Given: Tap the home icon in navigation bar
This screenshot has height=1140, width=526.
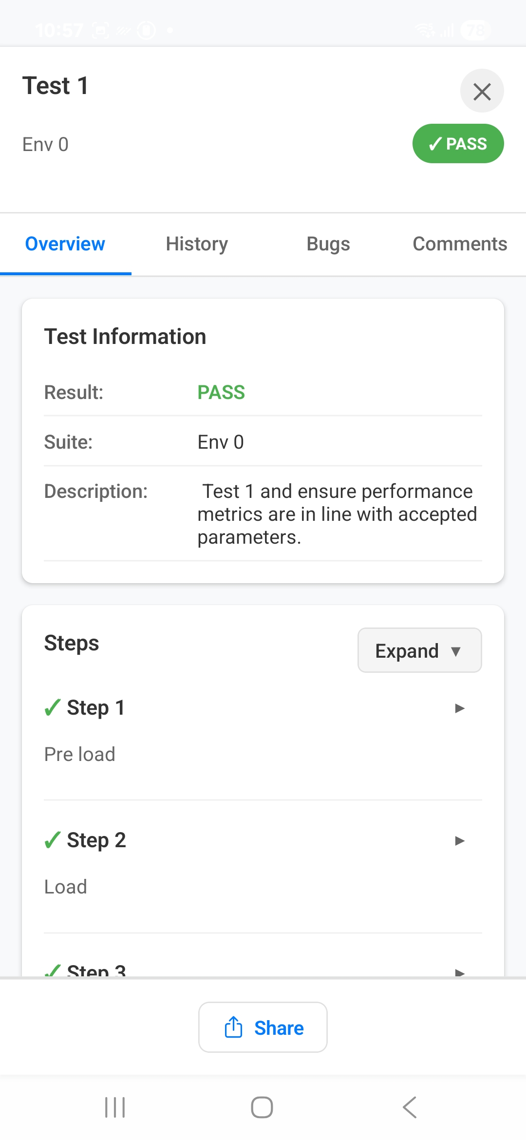Looking at the screenshot, I should 263,1108.
